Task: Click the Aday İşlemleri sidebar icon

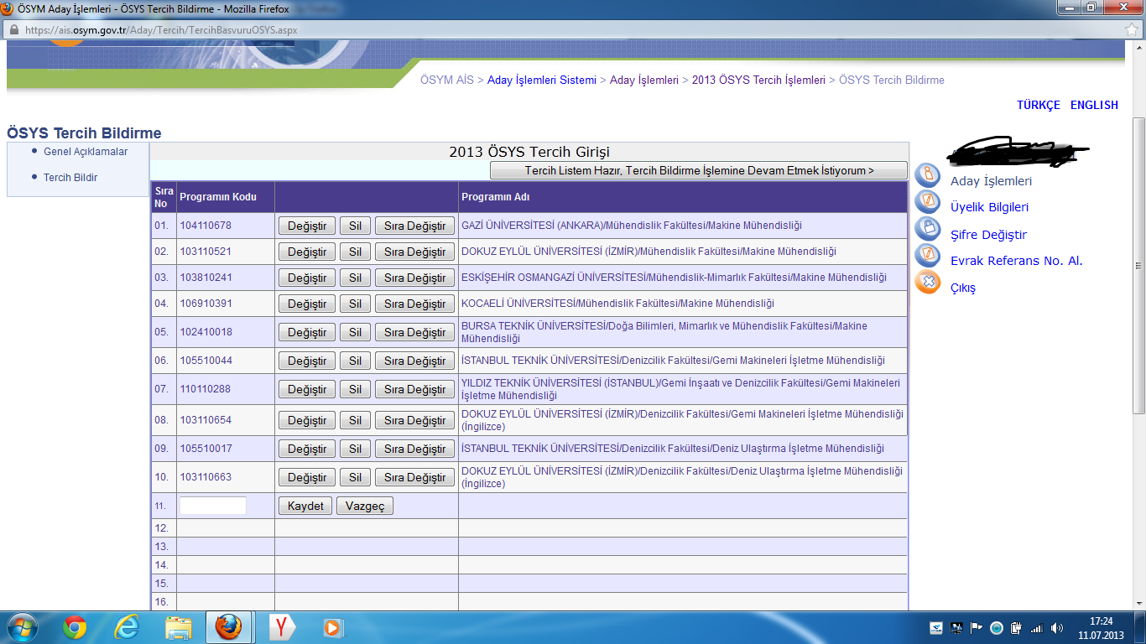Action: 927,176
